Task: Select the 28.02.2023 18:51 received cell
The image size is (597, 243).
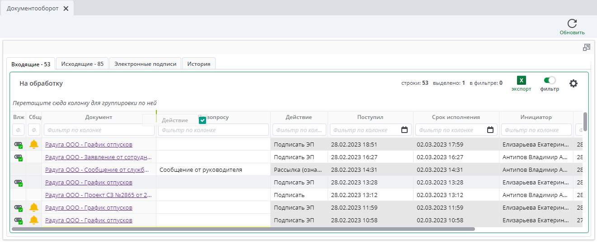Action: tap(371, 145)
